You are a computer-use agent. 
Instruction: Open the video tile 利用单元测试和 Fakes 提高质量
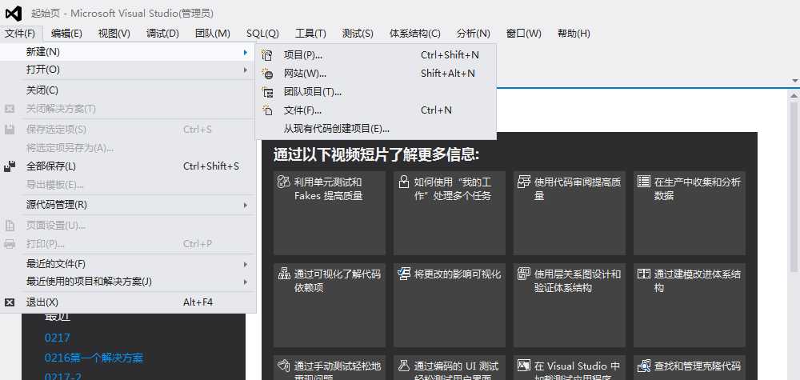tap(330, 214)
